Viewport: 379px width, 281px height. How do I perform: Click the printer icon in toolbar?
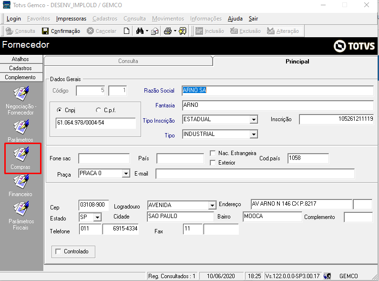point(168,31)
